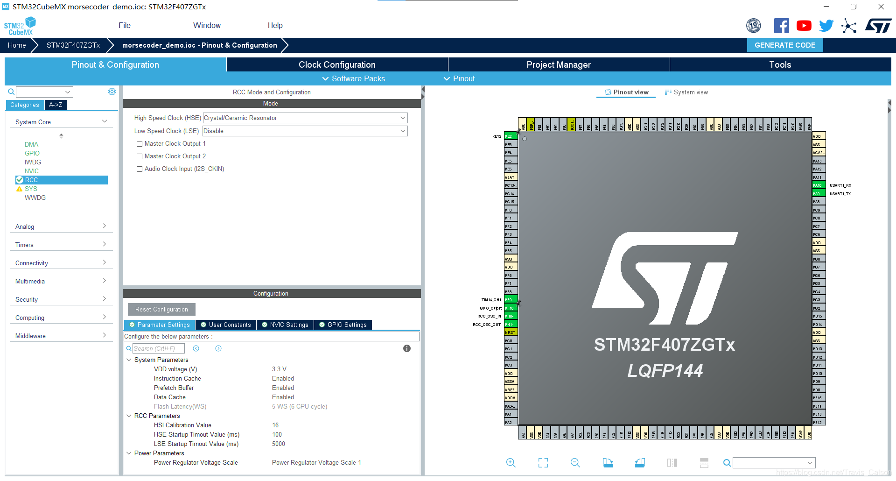The width and height of the screenshot is (896, 481).
Task: Switch to Project Manager tab
Action: 559,64
